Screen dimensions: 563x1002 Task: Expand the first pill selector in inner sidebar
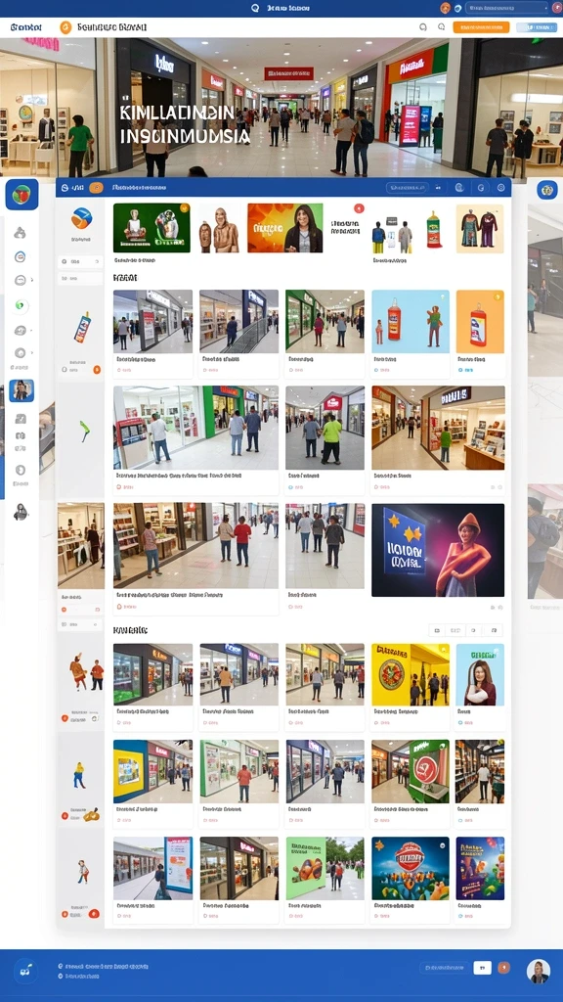pyautogui.click(x=80, y=262)
